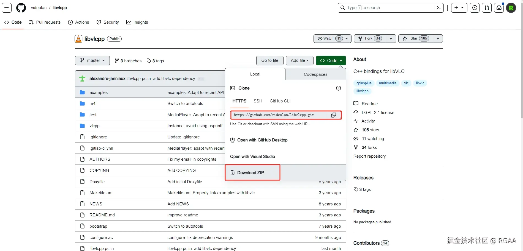Select the GitHub CLI clone option
The image size is (523, 251).
point(280,101)
